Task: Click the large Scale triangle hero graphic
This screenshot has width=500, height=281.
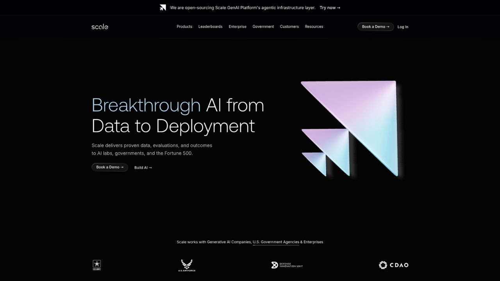Action: [349, 129]
